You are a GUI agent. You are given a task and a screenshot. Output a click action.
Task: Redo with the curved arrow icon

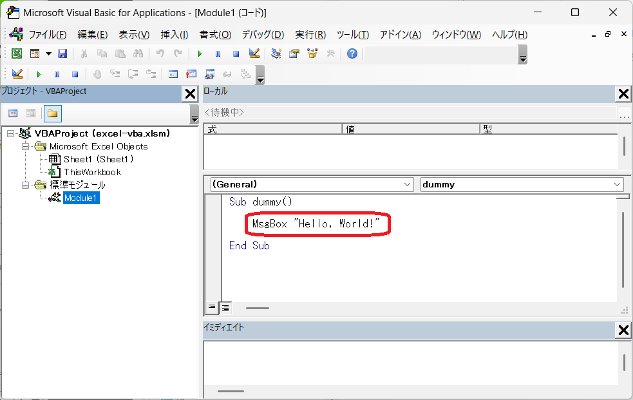pos(178,53)
